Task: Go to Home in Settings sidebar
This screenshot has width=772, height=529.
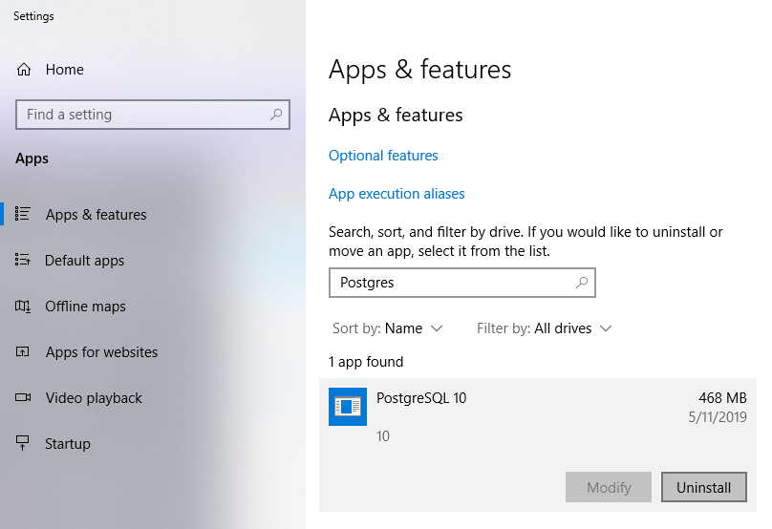Action: click(65, 70)
